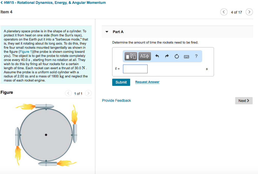This screenshot has height=174, width=258.
Task: Open the math templates menu
Action: pos(130,56)
